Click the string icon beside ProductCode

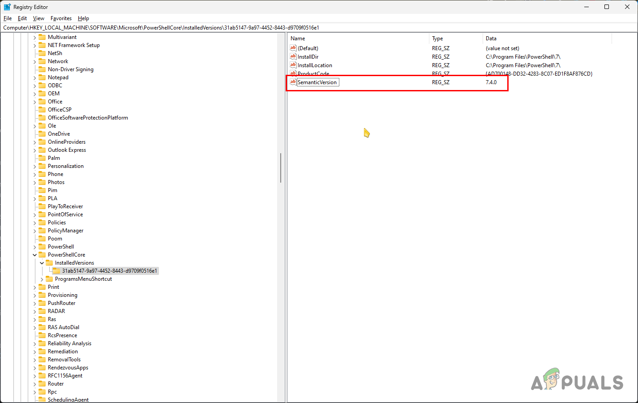click(x=293, y=73)
